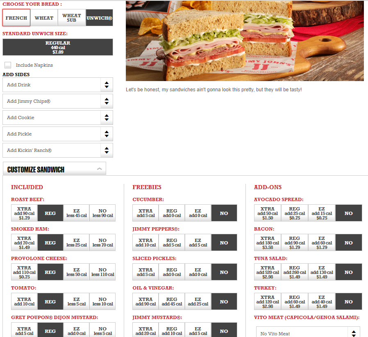
Task: Select the WHEAT bread tab
Action: coord(43,18)
